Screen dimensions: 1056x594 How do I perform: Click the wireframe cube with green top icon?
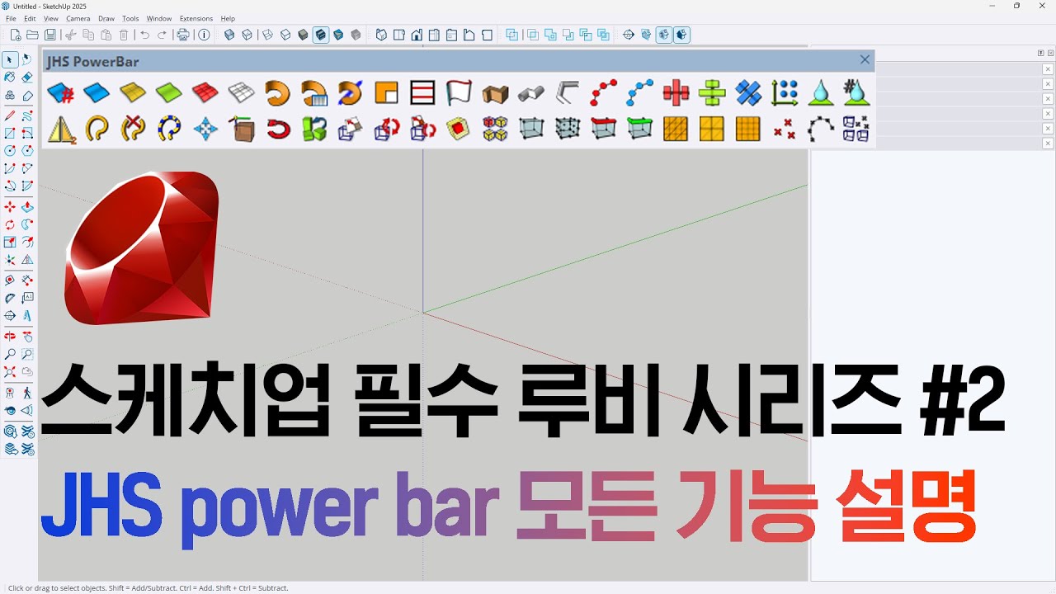[x=640, y=129]
